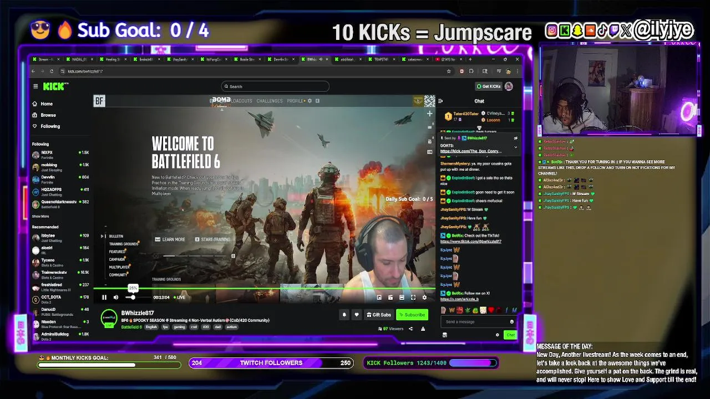Open the pinned kick.com/The_Don_Conry link

471,151
